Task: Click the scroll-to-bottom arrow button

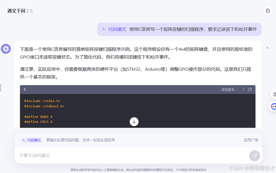Action: 134,122
